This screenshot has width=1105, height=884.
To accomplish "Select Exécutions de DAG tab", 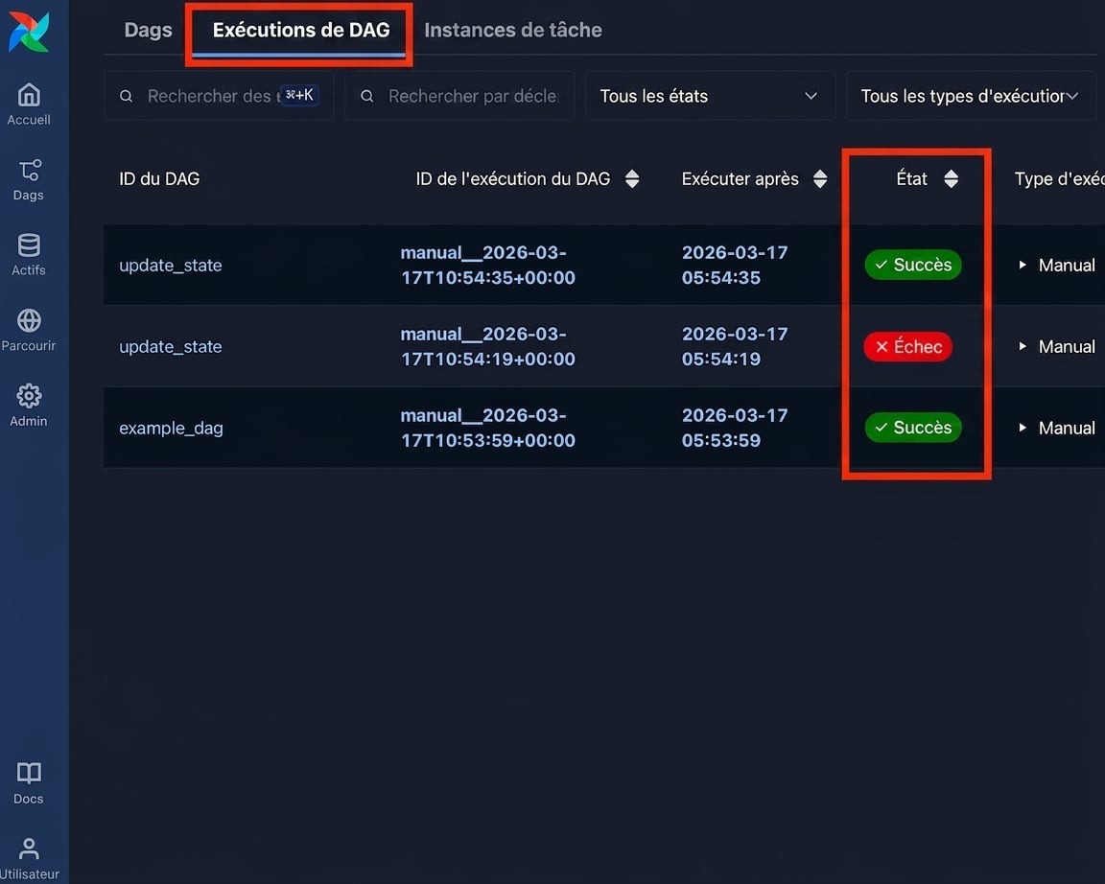I will 301,30.
